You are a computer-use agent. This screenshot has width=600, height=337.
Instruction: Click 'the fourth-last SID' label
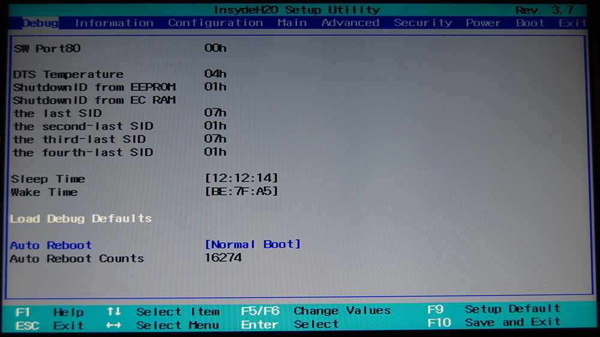point(83,152)
